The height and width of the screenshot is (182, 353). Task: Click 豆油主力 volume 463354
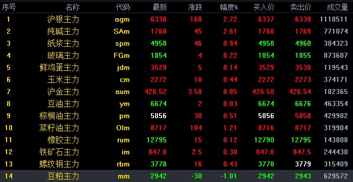pos(336,104)
